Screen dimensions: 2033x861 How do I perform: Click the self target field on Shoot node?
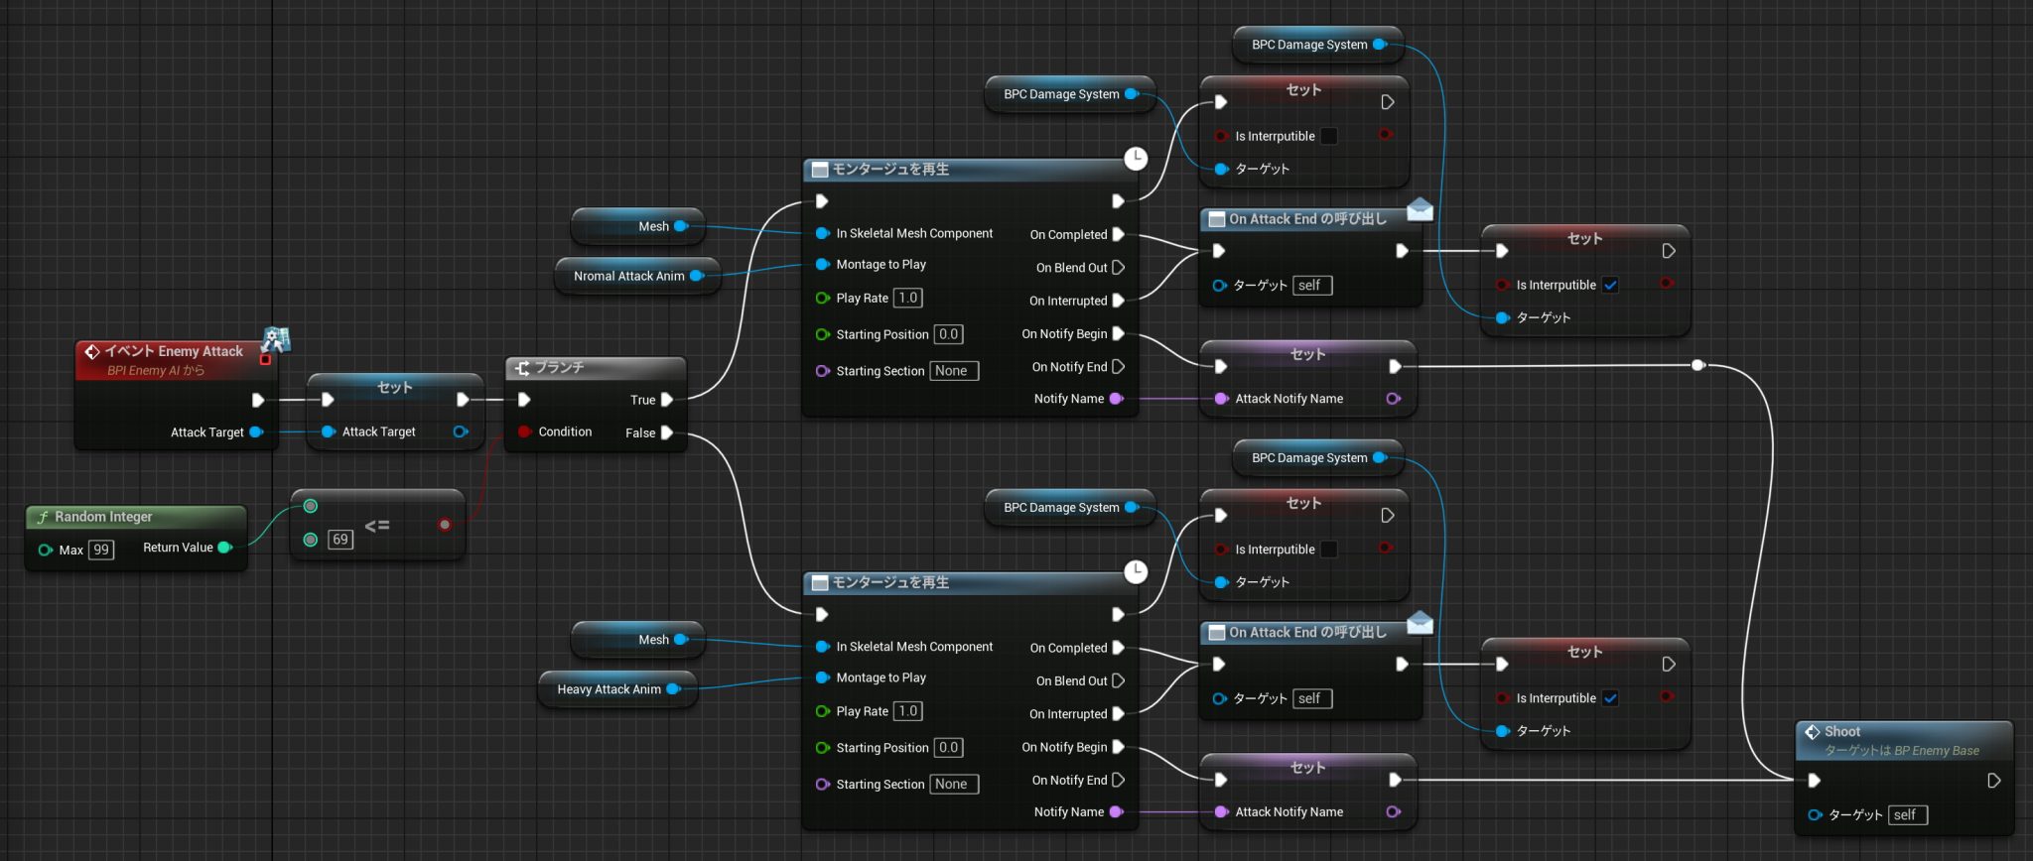coord(1906,815)
